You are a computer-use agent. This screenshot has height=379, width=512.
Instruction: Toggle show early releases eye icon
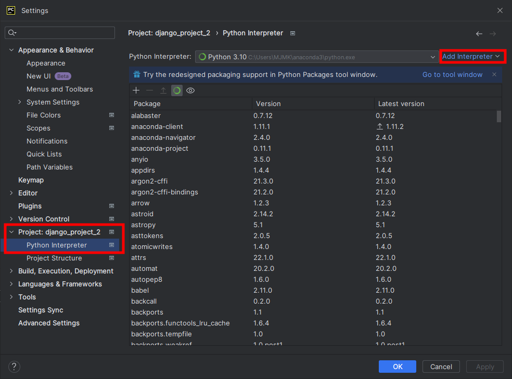point(190,90)
